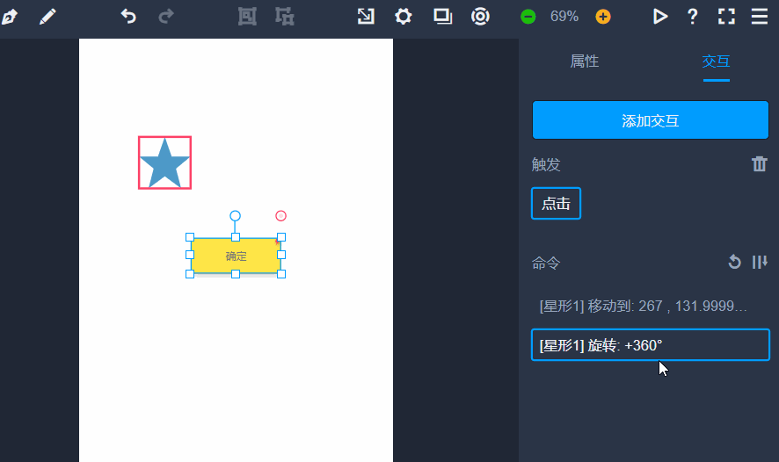Ungroup the selected elements

point(284,17)
